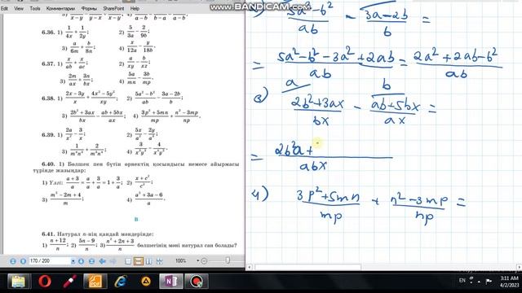Open the page number dropdown arrow
522x293 pixels.
click(x=73, y=261)
